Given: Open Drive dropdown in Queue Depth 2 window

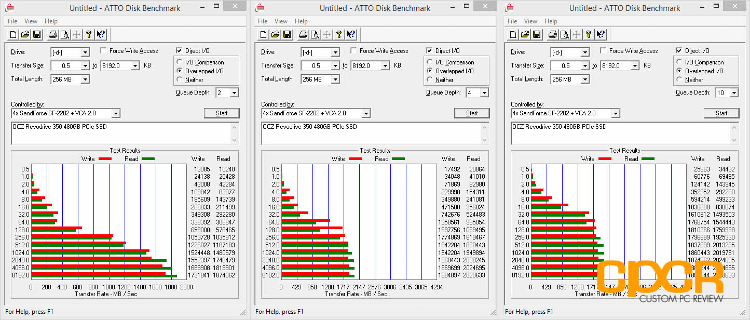Looking at the screenshot, I should (x=70, y=52).
